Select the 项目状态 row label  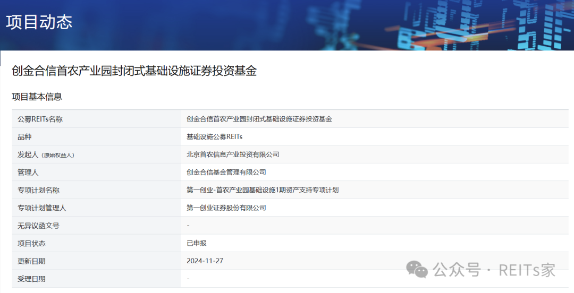click(x=31, y=244)
